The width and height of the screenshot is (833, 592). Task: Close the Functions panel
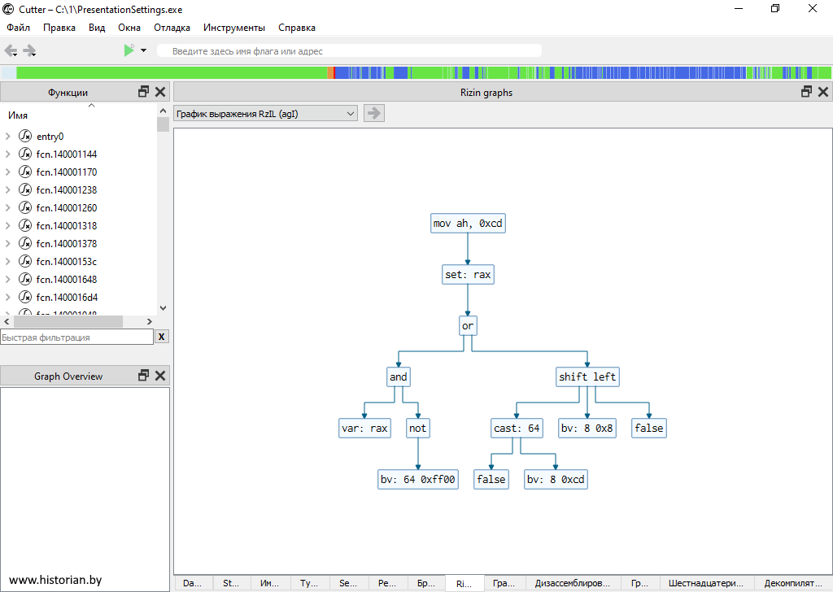pos(160,92)
